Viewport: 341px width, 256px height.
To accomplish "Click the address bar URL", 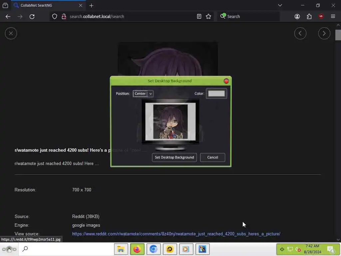I will 97,17.
